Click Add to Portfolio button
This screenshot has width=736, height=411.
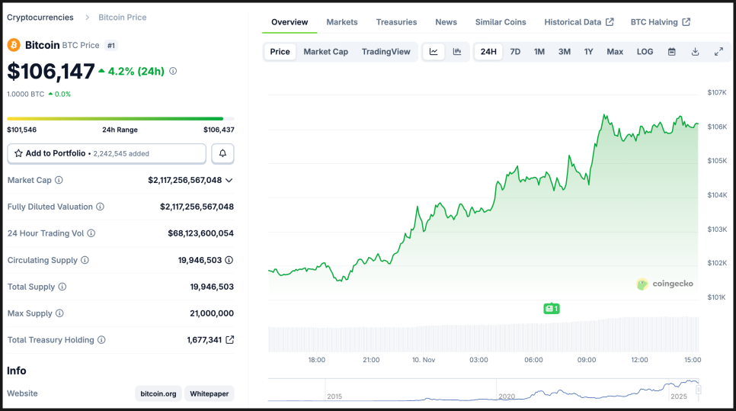point(107,153)
